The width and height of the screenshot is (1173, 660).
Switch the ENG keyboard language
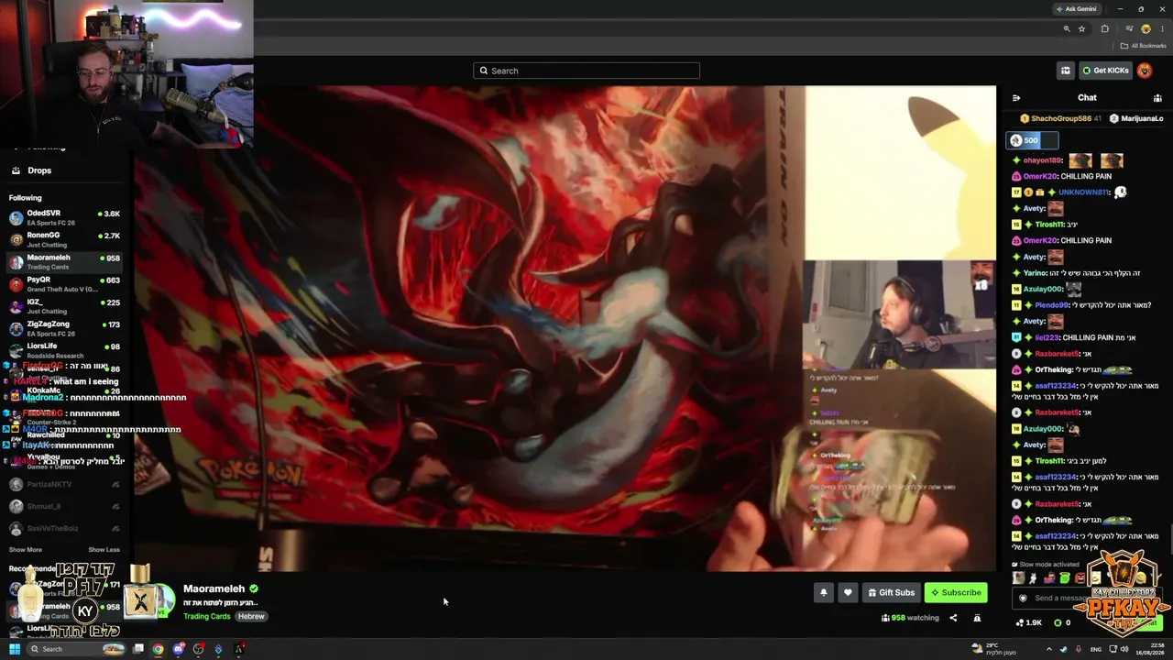(x=1096, y=649)
